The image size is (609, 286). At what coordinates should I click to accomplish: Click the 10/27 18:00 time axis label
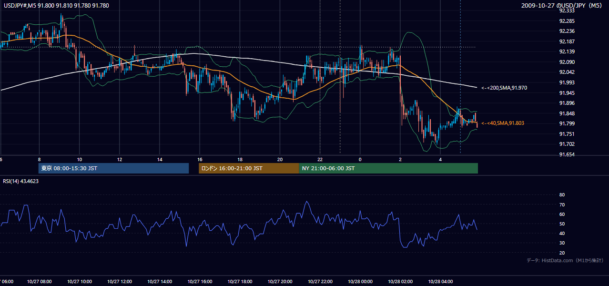[x=241, y=281]
